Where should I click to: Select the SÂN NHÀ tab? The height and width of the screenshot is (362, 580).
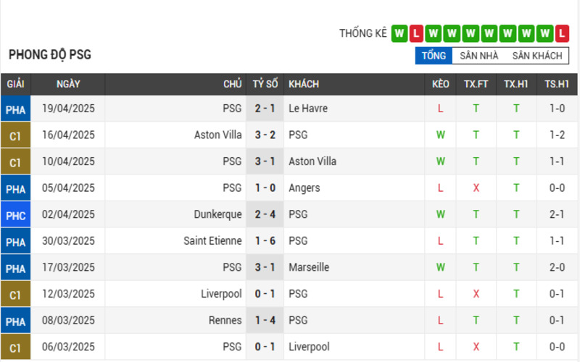[478, 56]
